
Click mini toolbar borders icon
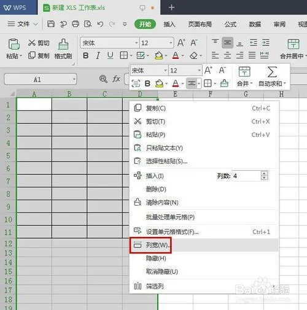click(x=208, y=83)
